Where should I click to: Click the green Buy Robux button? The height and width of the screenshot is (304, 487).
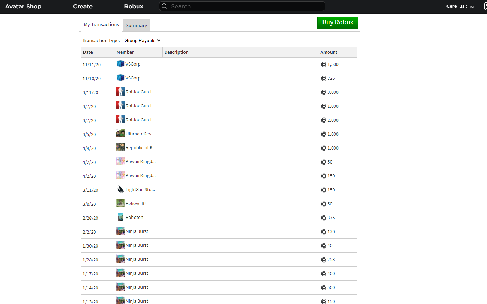338,22
